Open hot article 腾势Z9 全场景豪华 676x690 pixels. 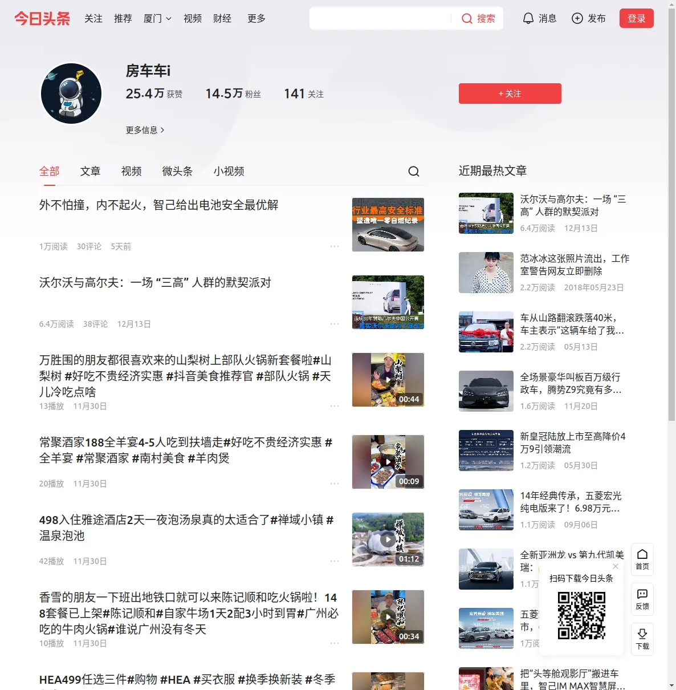tap(571, 383)
